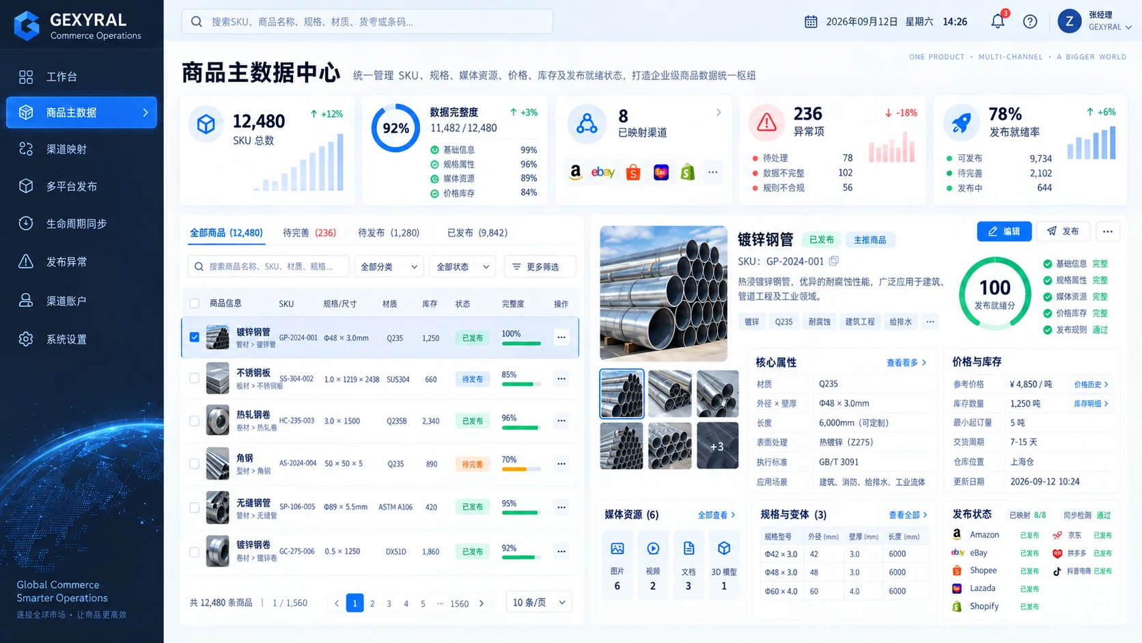Open the 价格历史 link
1142x643 pixels.
[x=1091, y=385]
